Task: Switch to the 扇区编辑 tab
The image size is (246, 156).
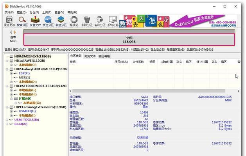Action: pos(104,56)
